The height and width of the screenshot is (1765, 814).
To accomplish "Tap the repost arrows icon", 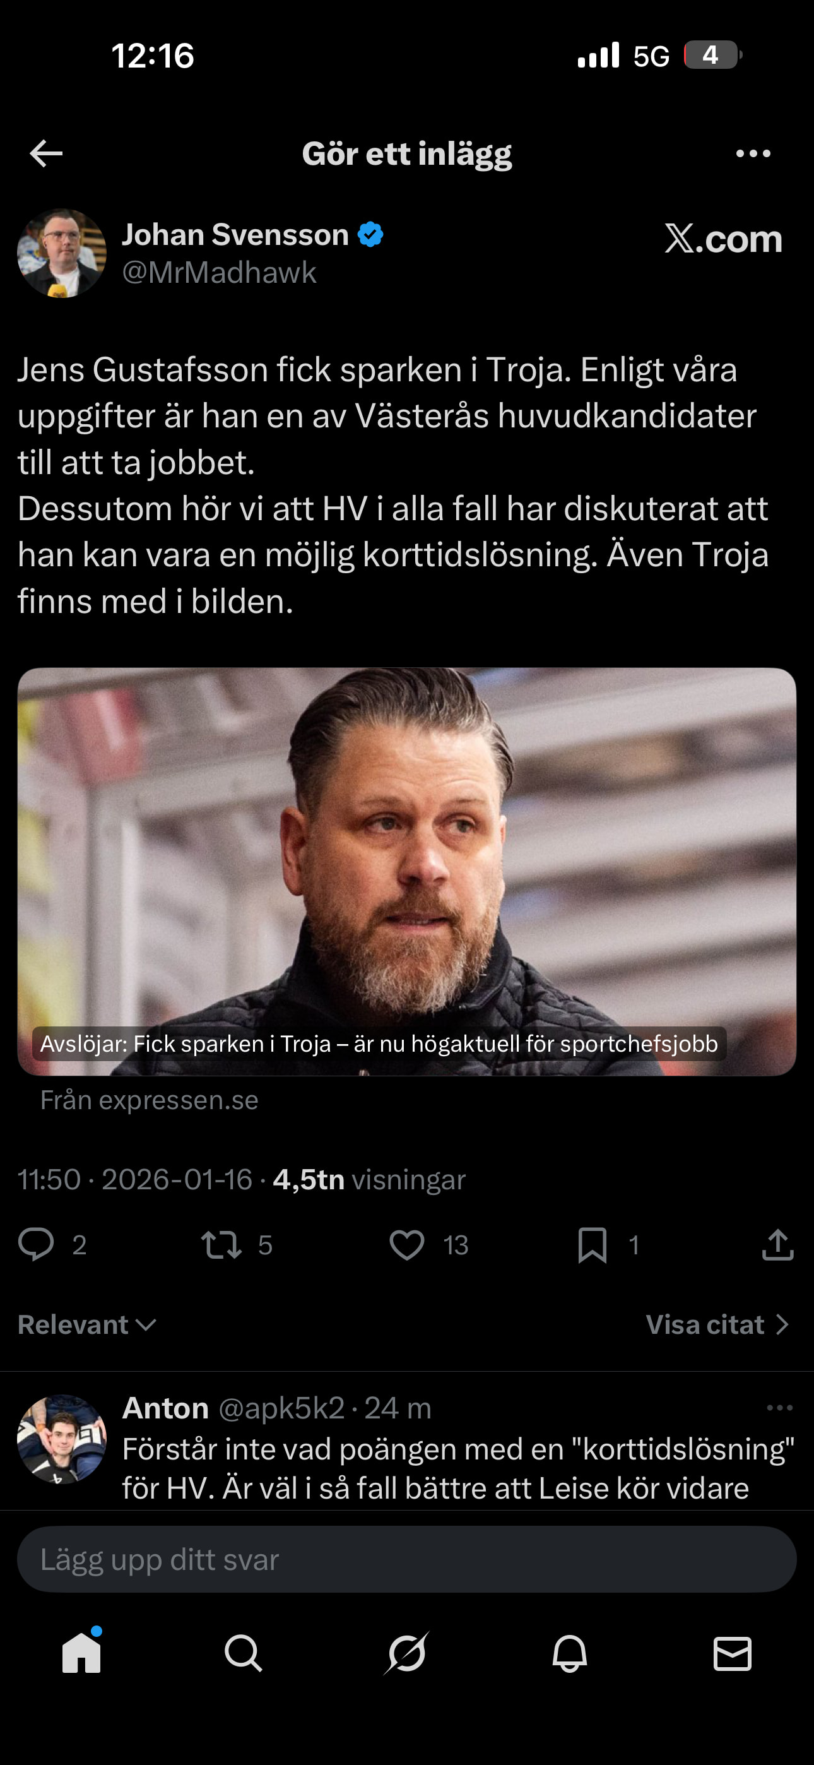I will (221, 1245).
